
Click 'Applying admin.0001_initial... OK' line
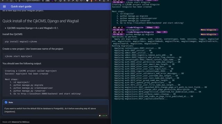point(133,53)
